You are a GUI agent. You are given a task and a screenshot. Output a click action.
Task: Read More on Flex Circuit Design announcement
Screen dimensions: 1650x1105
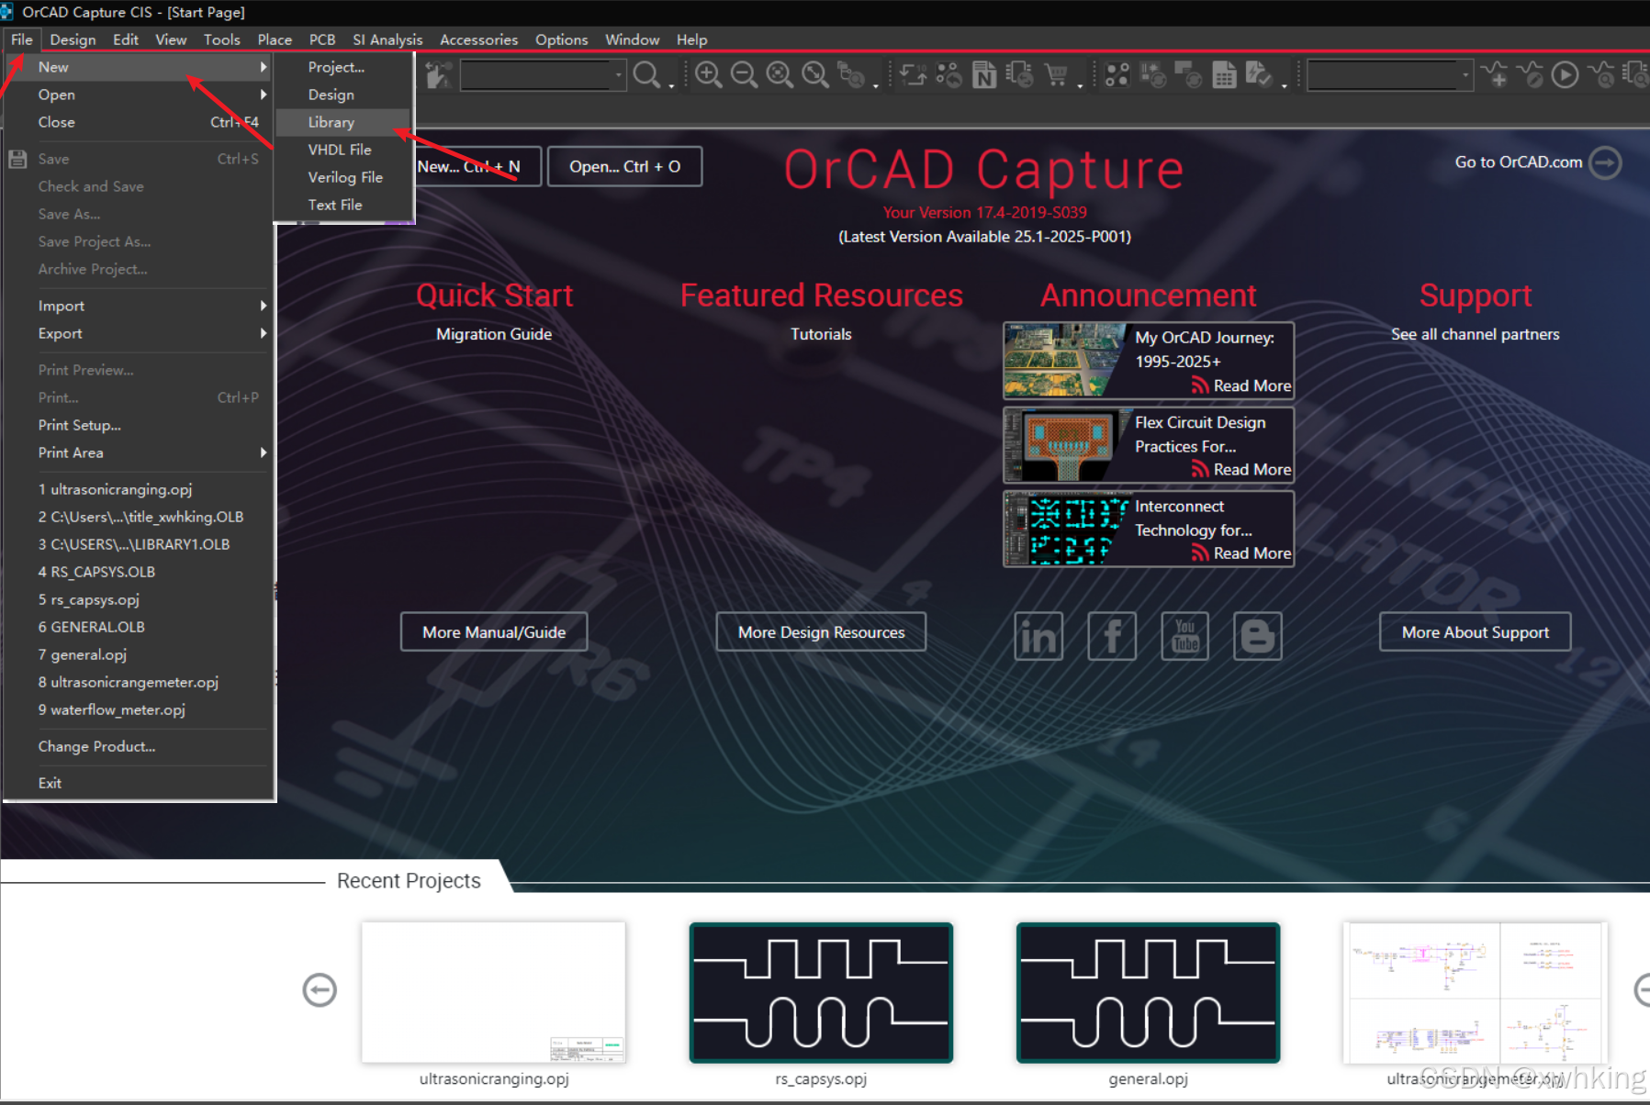tap(1252, 470)
